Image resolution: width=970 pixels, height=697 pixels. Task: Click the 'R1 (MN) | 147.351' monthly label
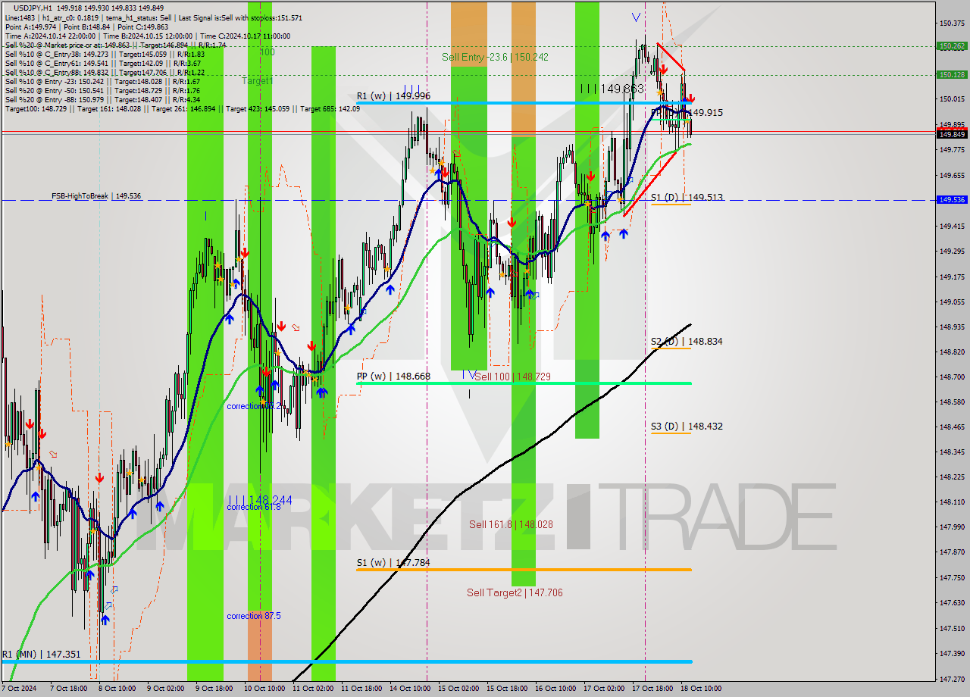pyautogui.click(x=40, y=654)
